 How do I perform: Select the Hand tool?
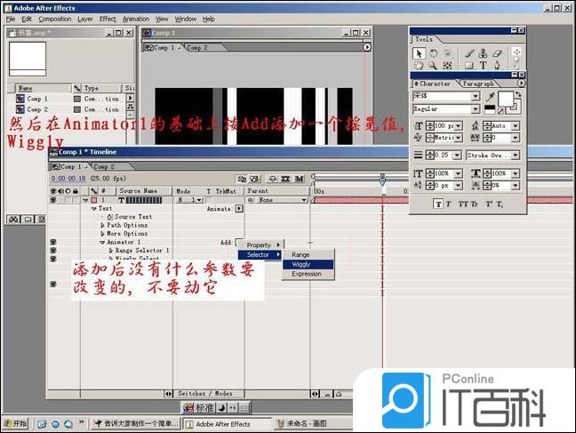419,66
